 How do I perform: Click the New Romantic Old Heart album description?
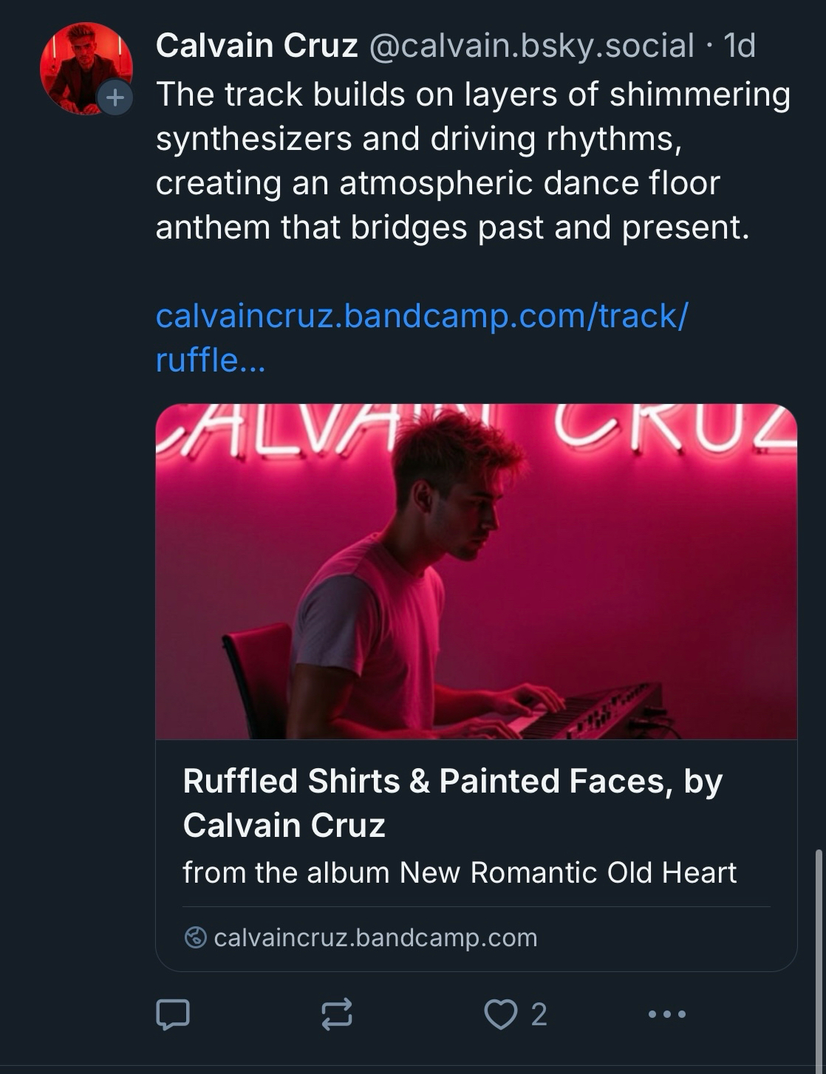coord(460,872)
